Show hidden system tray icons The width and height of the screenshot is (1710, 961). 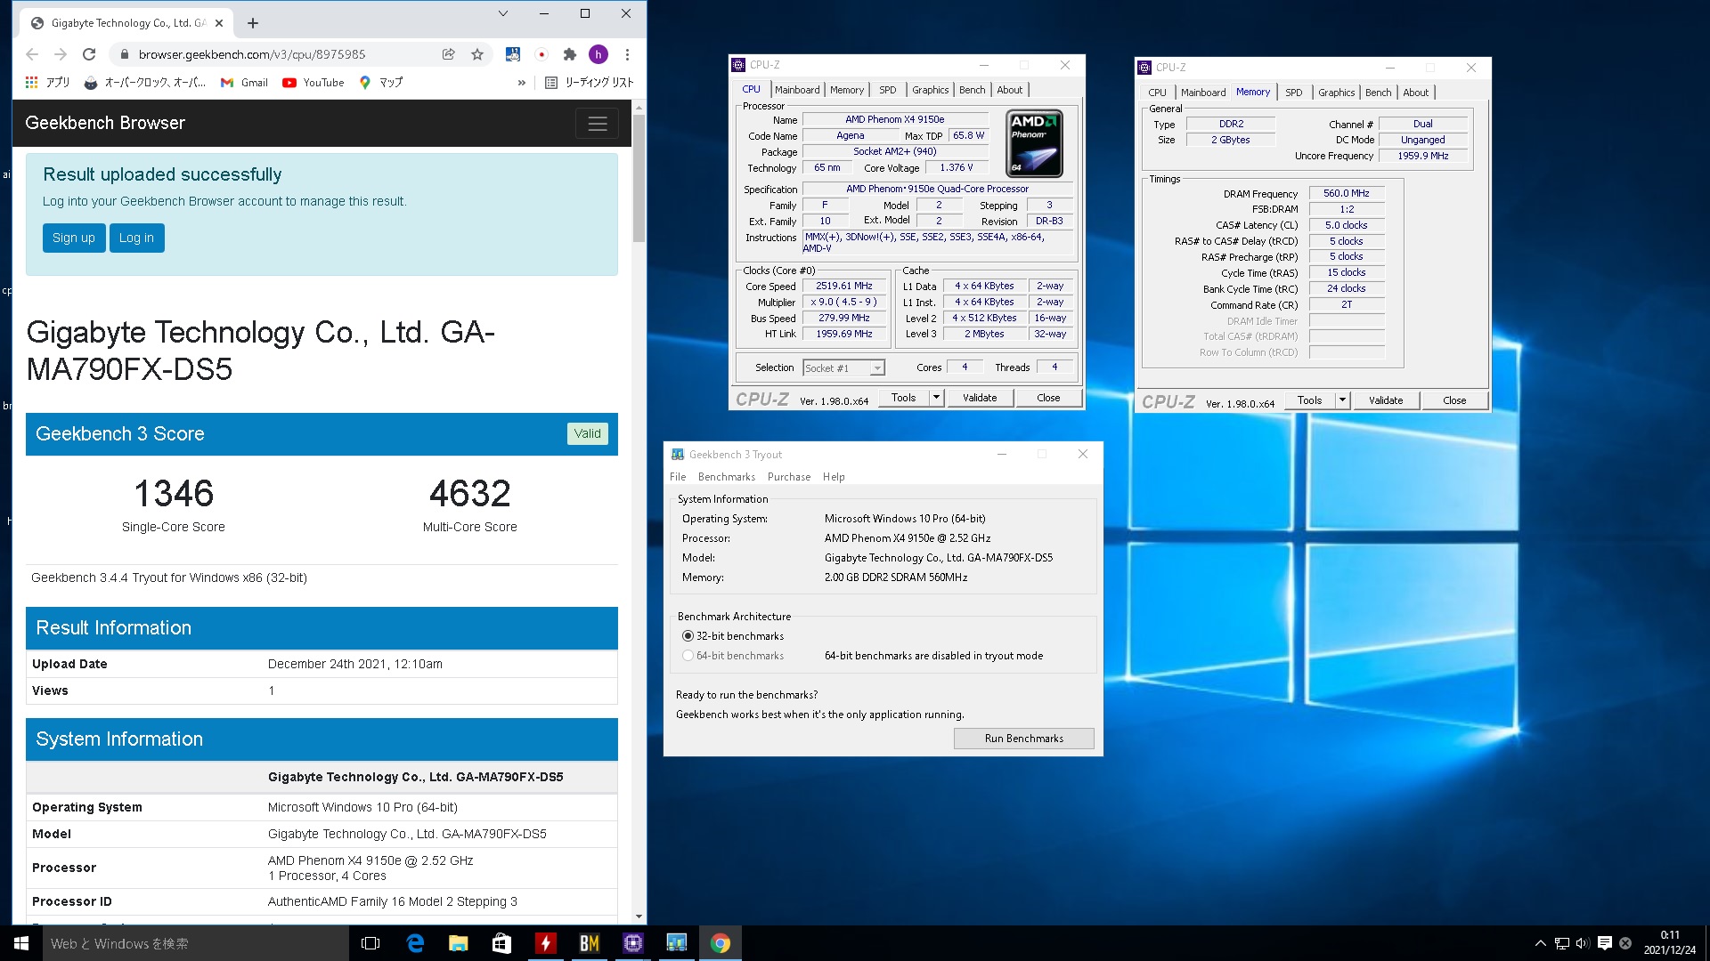coord(1541,943)
